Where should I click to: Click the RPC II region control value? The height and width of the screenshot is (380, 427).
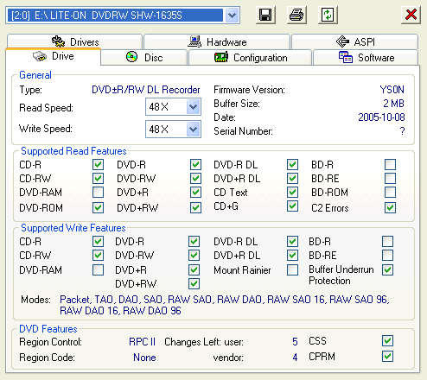point(142,342)
